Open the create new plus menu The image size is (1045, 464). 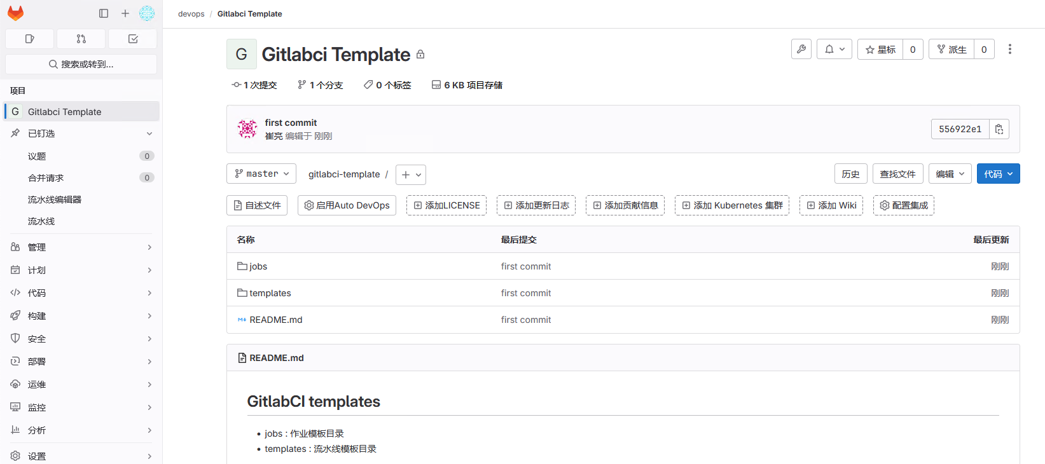(x=125, y=13)
